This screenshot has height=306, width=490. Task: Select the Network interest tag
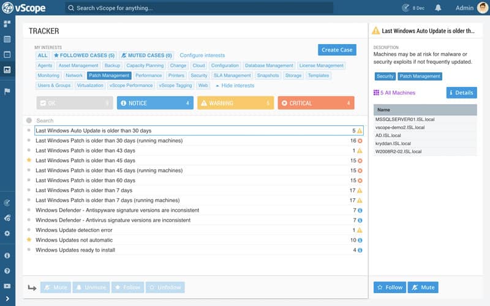point(74,75)
